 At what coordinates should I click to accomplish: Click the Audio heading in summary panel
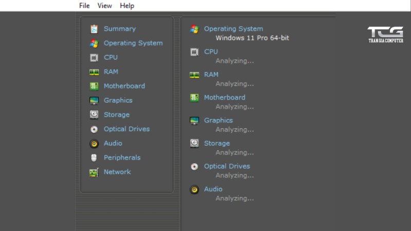(x=213, y=189)
